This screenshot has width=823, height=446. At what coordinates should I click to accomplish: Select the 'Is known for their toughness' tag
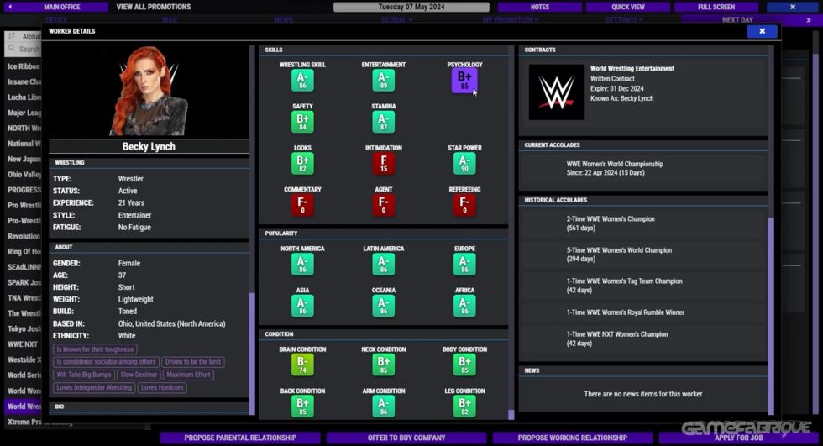point(95,349)
